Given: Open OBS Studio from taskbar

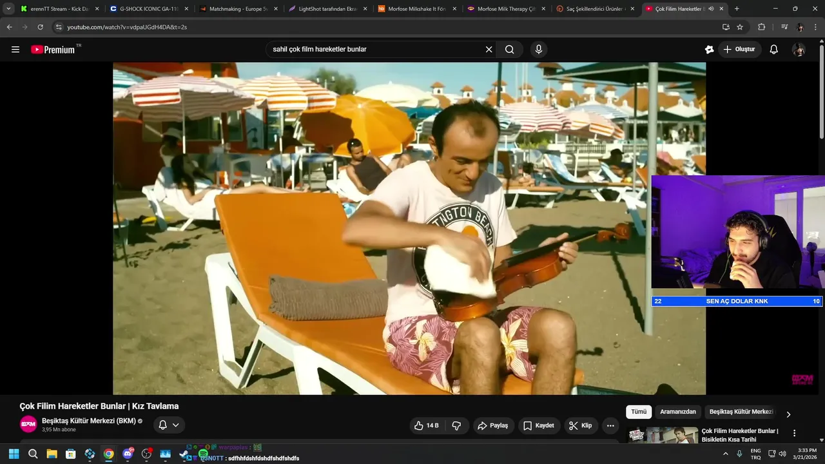Looking at the screenshot, I should (x=146, y=454).
